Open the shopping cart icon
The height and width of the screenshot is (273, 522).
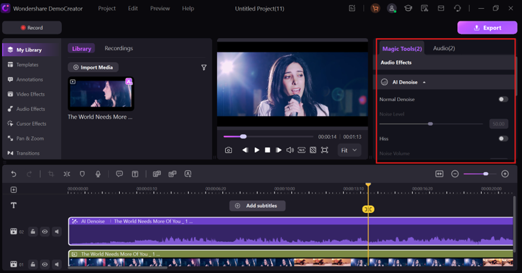point(375,9)
